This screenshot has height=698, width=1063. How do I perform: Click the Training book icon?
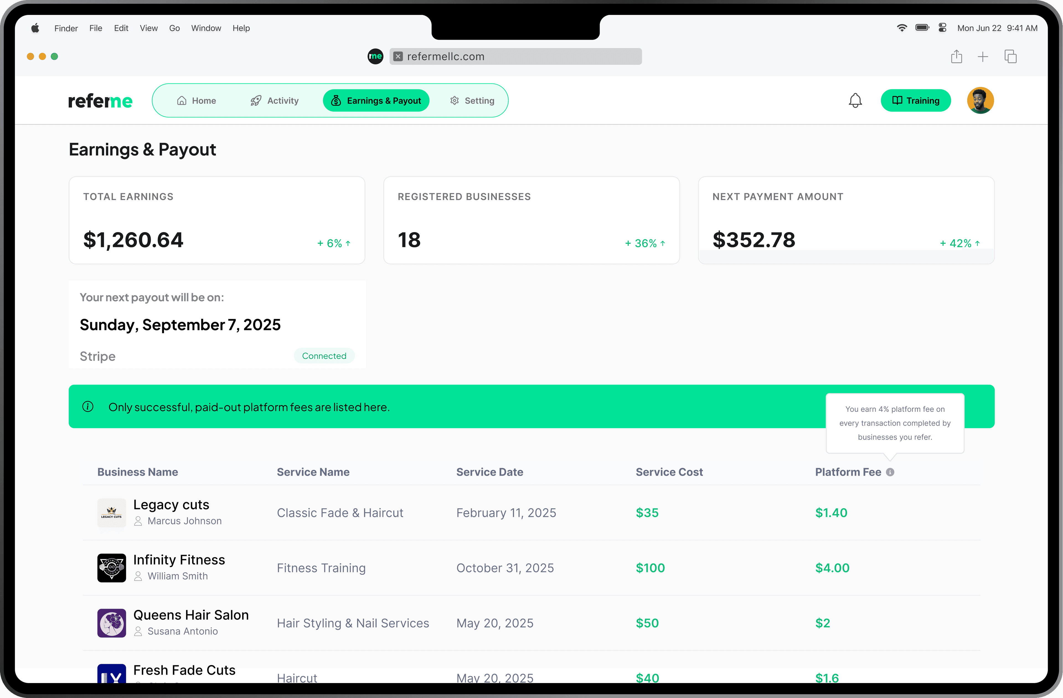pyautogui.click(x=898, y=100)
